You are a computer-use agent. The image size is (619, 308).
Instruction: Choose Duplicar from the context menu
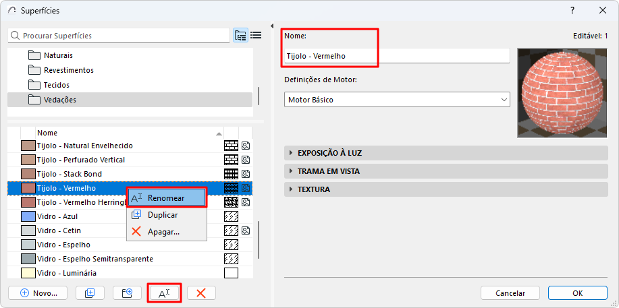coord(163,215)
